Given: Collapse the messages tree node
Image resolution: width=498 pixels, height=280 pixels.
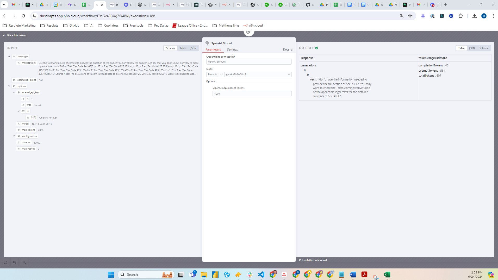Looking at the screenshot, I should [x=9, y=57].
